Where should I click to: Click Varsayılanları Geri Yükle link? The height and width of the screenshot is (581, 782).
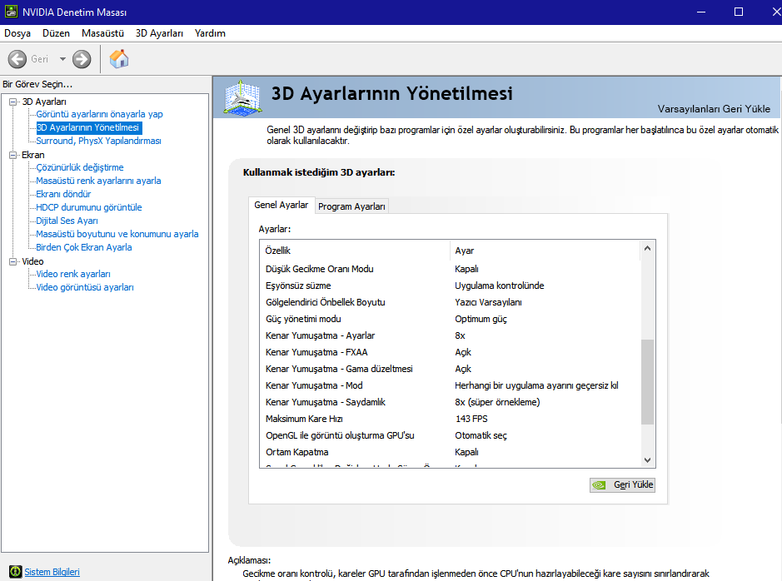pyautogui.click(x=714, y=109)
